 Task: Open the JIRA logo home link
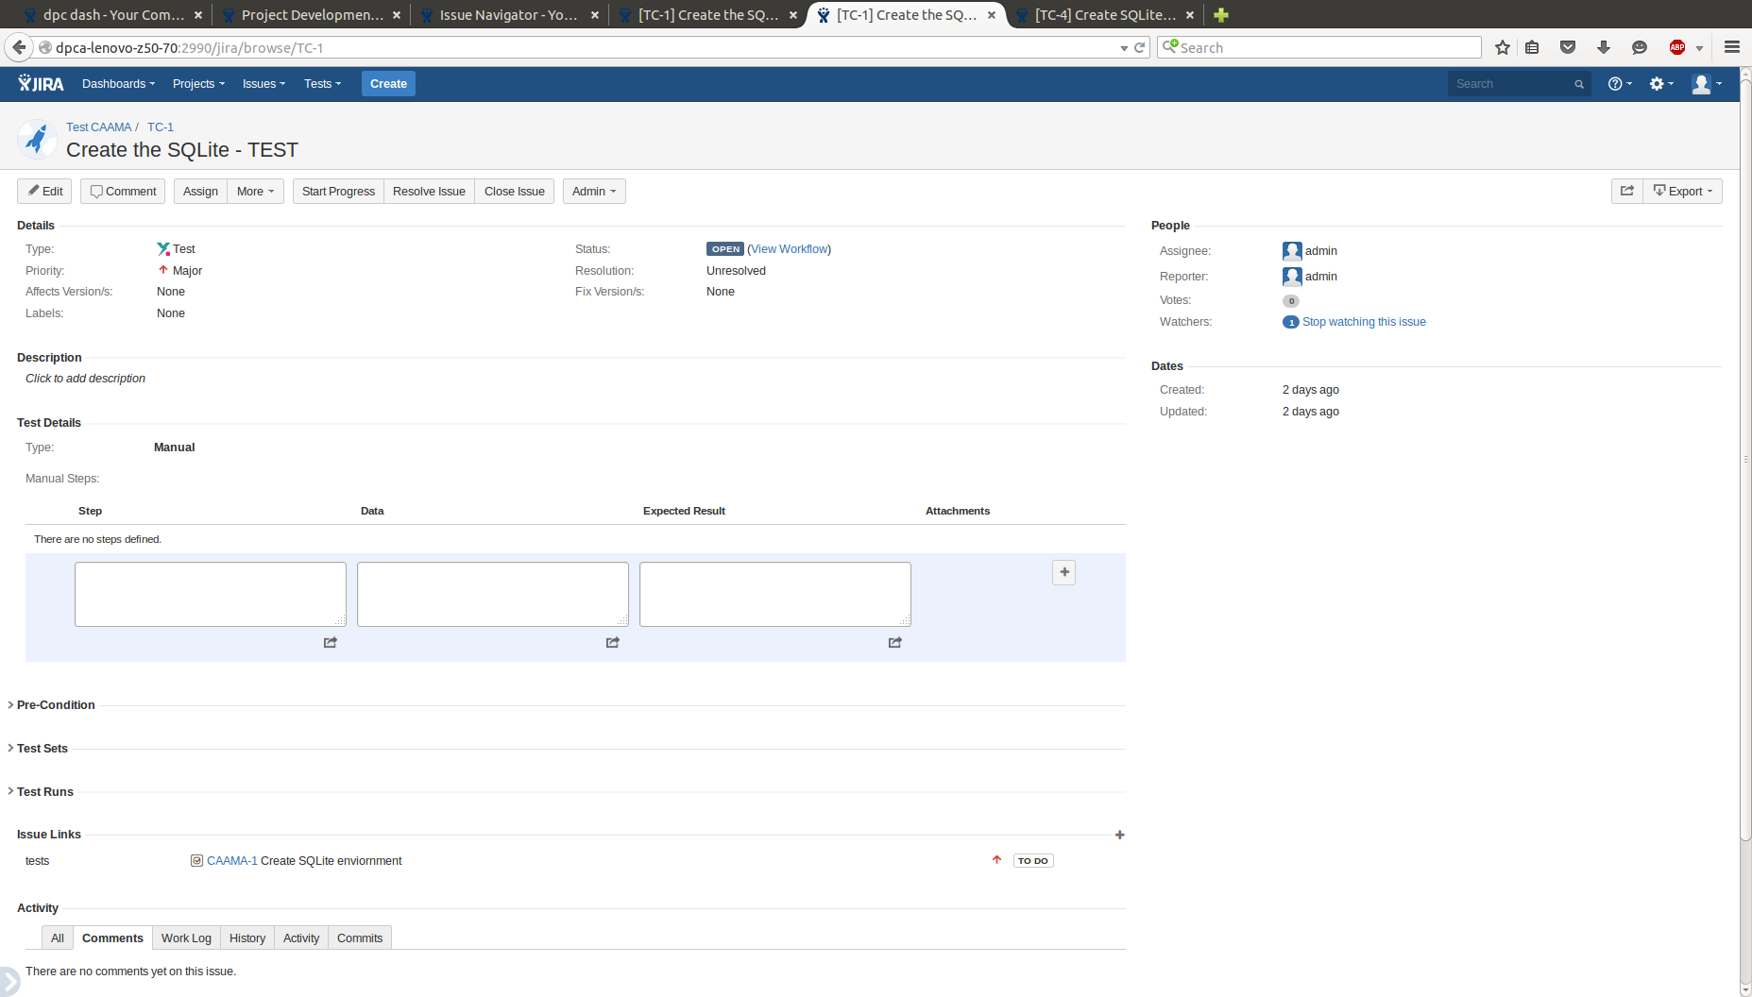[41, 84]
